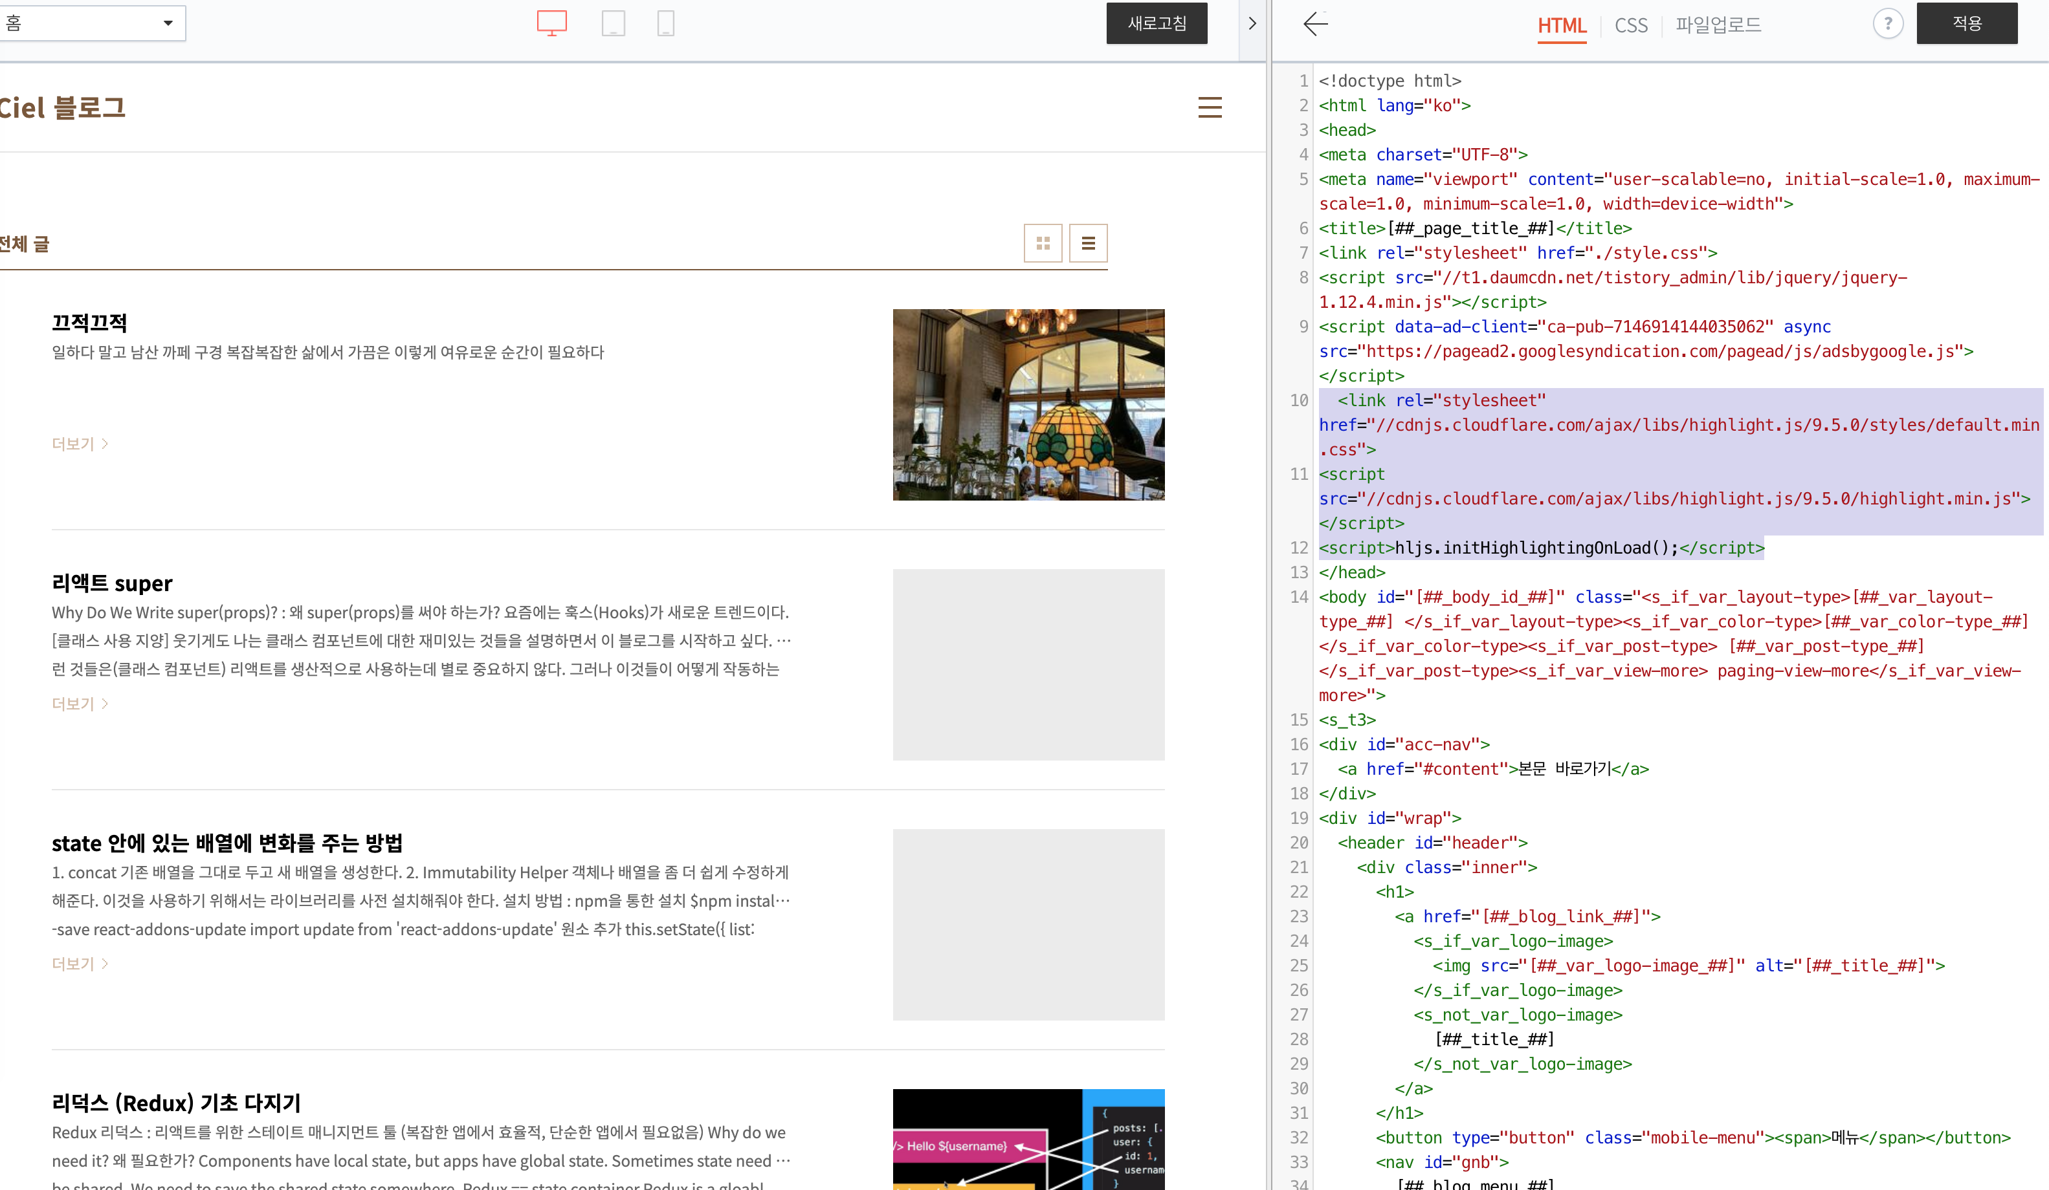Click the nav id="gnb" code line
Viewport: 2049px width, 1190px height.
1442,1162
